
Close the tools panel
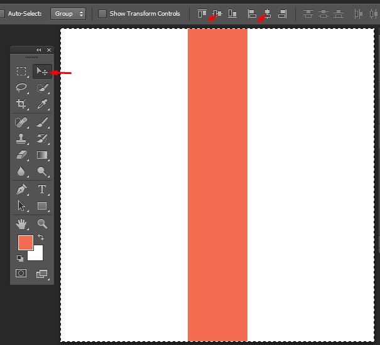pos(49,50)
